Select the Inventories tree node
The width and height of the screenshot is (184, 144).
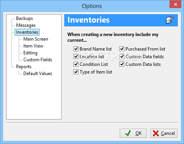pos(27,32)
